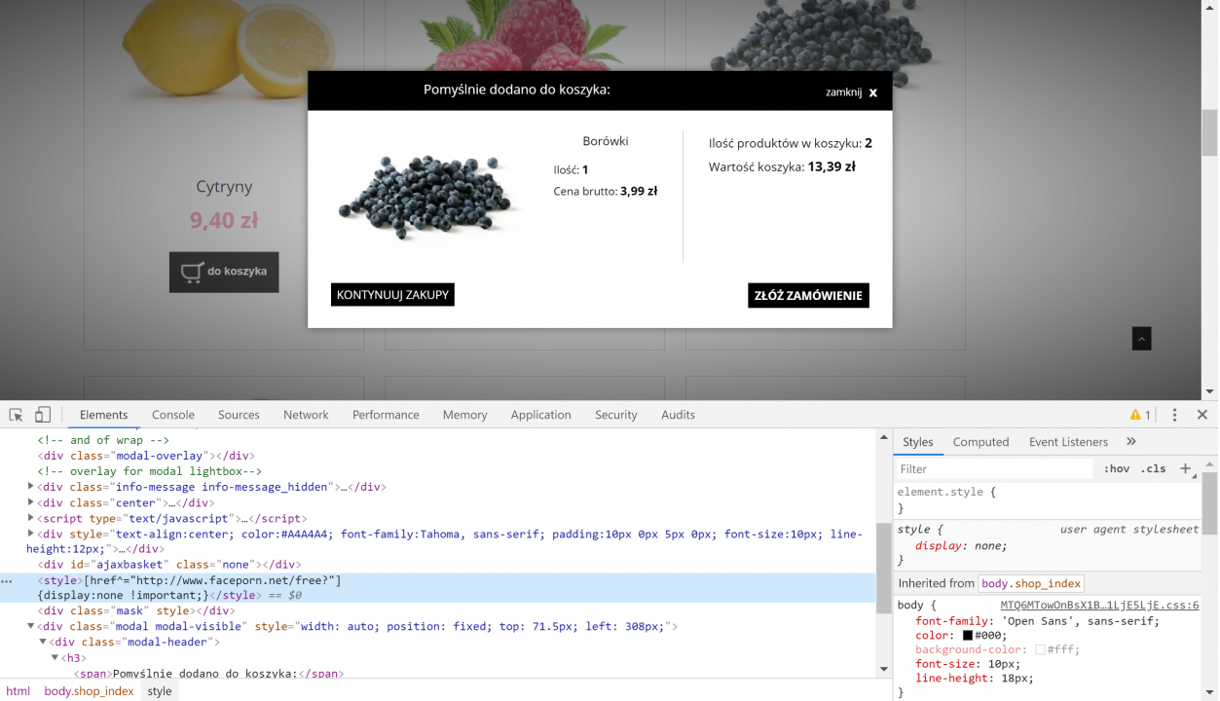
Task: Close the DevTools panel
Action: (x=1202, y=415)
